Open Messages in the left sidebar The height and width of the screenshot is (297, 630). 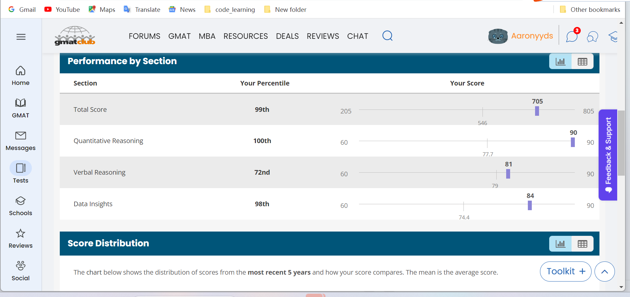coord(21,141)
